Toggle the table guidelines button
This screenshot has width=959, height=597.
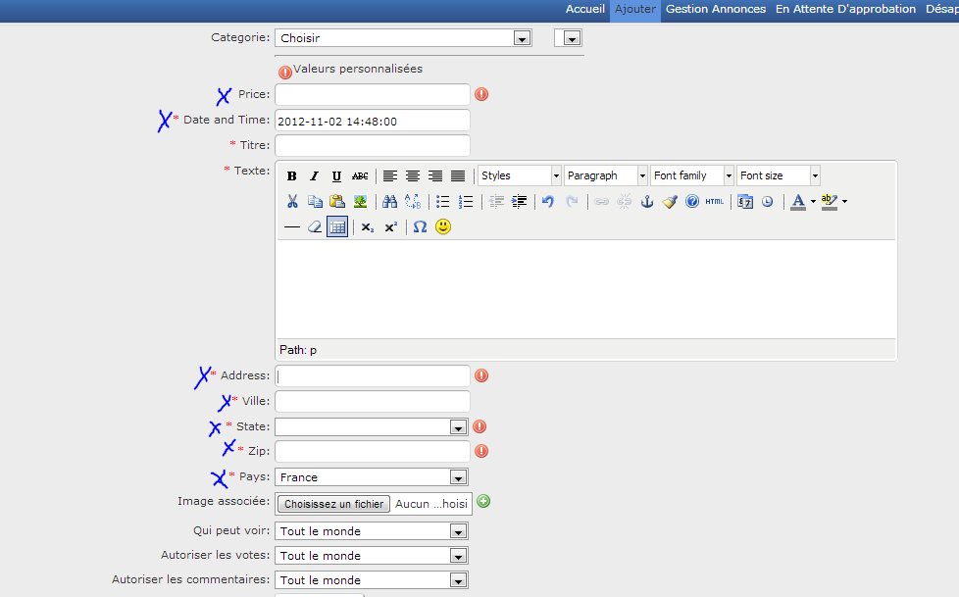tap(337, 226)
